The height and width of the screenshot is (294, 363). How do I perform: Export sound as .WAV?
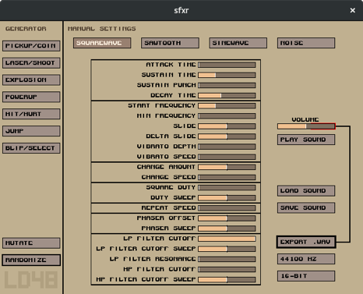306,242
